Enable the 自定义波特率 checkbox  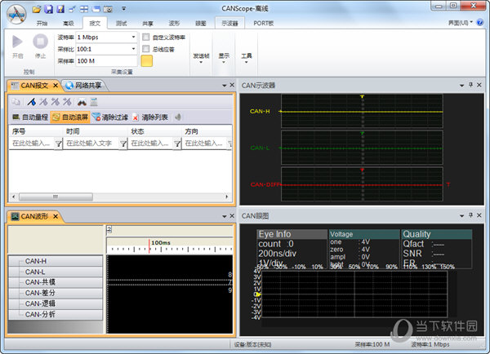[x=145, y=38]
